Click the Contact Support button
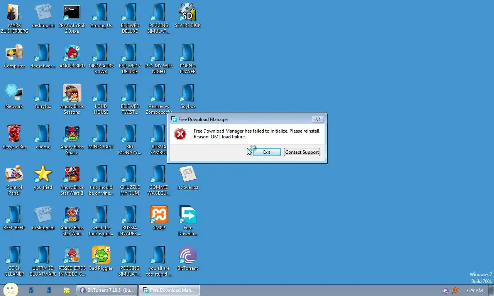The height and width of the screenshot is (296, 494). point(302,152)
